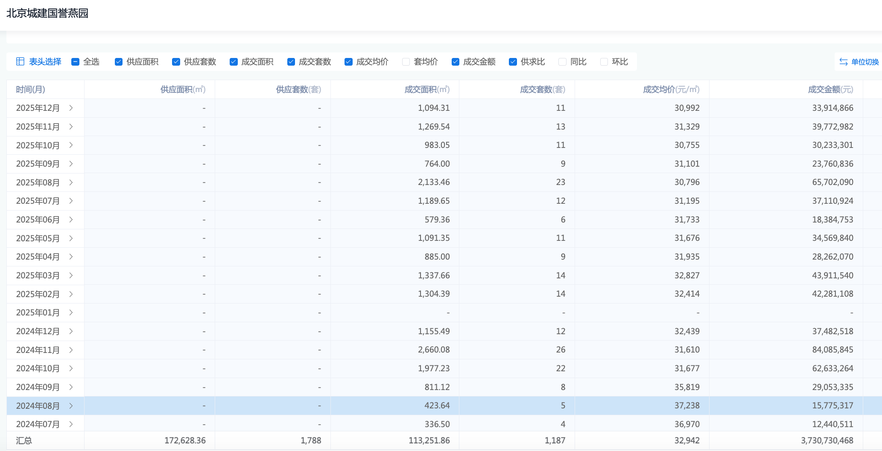Enable the 套均价 column checkbox

[406, 62]
